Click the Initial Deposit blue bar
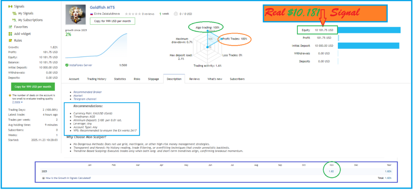 click(369, 46)
